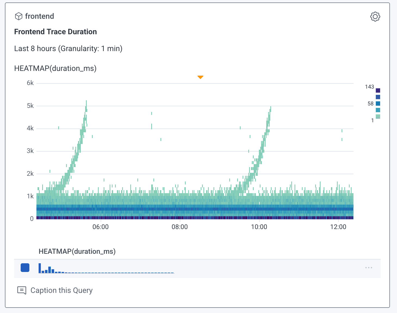Click the blue square in the results row
This screenshot has width=397, height=313.
(25, 268)
